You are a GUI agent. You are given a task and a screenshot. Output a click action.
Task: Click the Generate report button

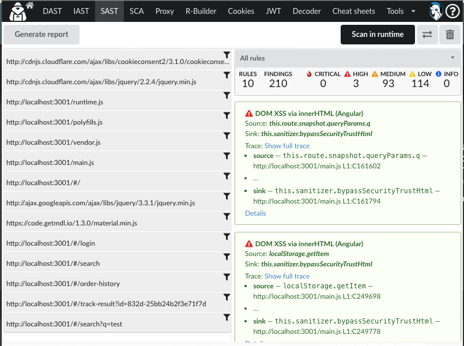(x=42, y=35)
